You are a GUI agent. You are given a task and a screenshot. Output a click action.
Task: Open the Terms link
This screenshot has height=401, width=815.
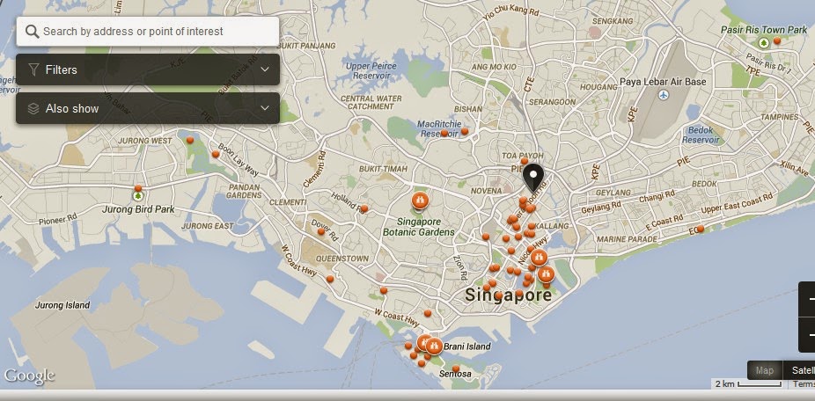803,384
